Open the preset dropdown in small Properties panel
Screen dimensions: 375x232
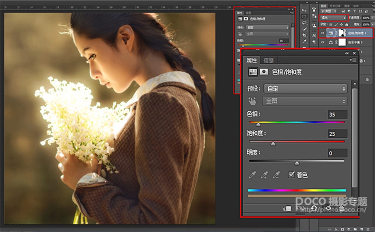(267, 27)
